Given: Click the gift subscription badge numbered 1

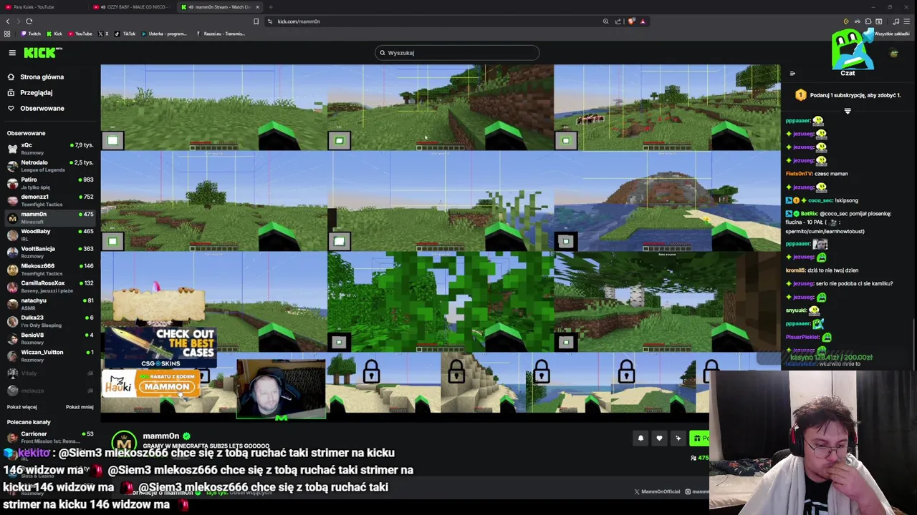Looking at the screenshot, I should coord(800,95).
